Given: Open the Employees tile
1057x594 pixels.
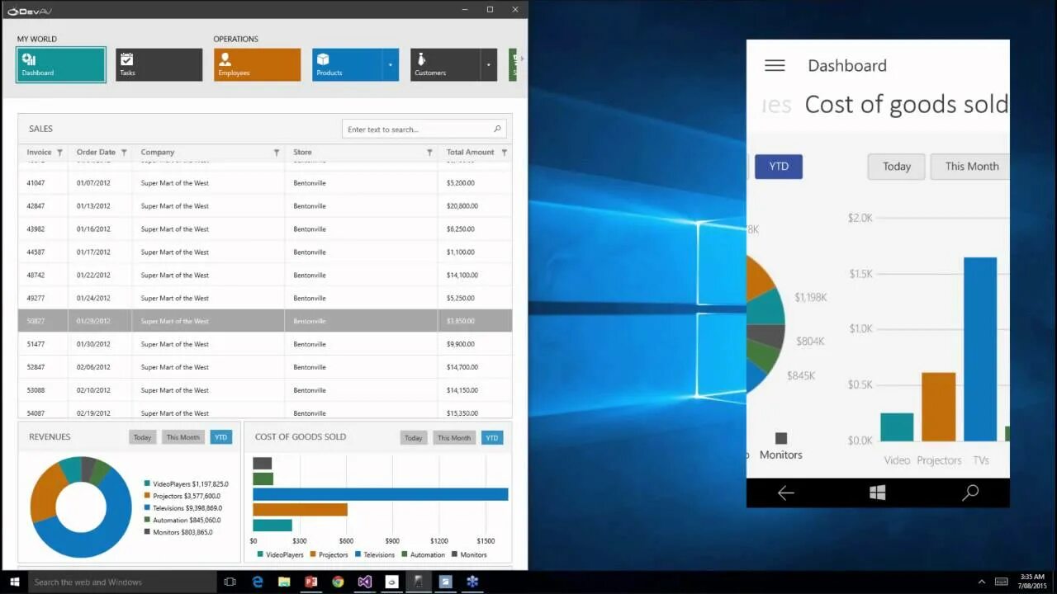Looking at the screenshot, I should coord(257,64).
